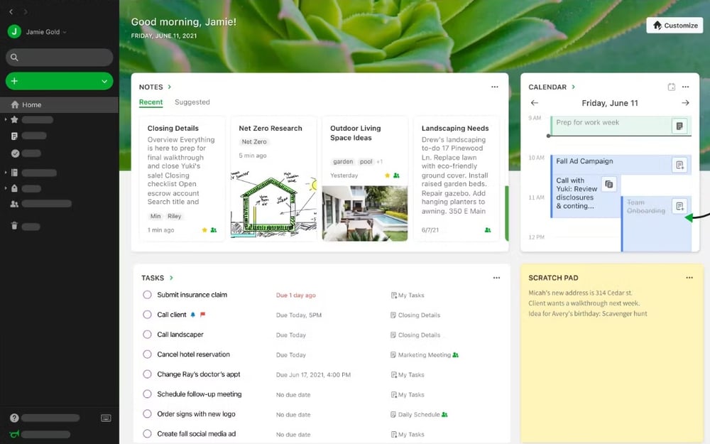
Task: Switch to the Suggested notes tab
Action: click(192, 102)
